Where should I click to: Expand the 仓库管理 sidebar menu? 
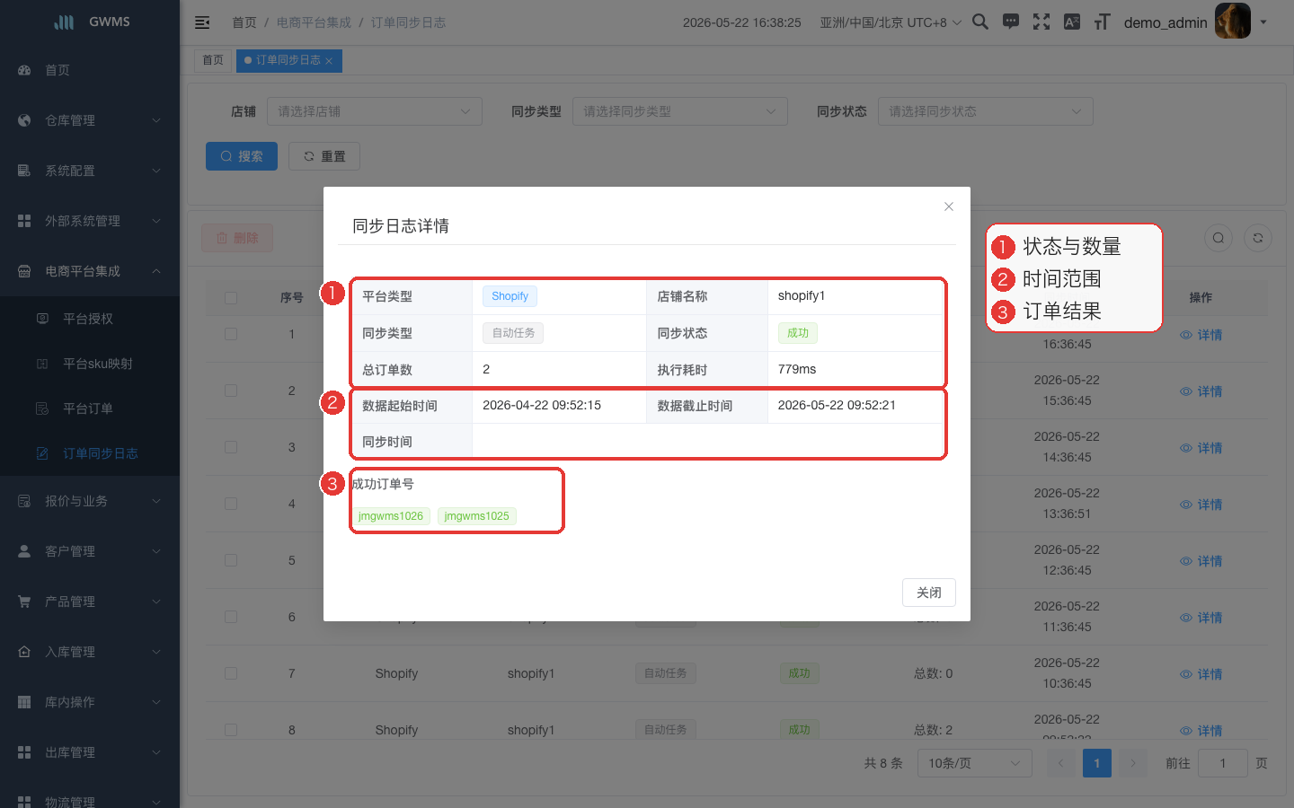90,120
